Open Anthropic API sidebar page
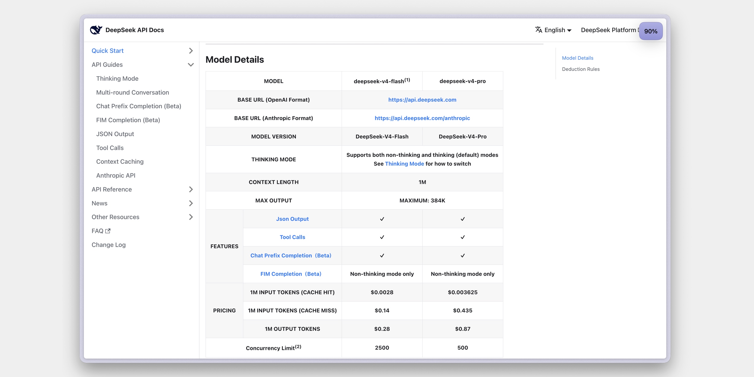The image size is (754, 377). (x=116, y=176)
